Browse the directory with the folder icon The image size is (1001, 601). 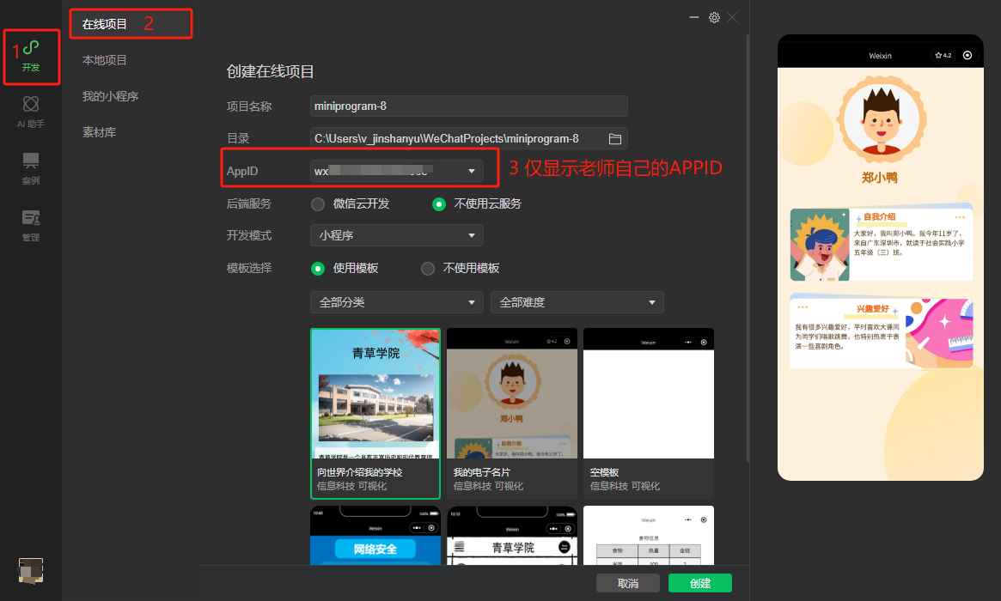point(614,138)
